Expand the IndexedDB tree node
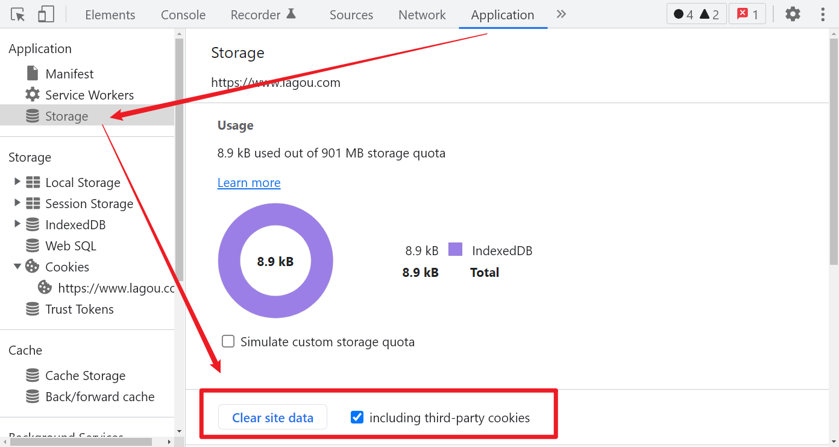The height and width of the screenshot is (447, 839). 17,224
